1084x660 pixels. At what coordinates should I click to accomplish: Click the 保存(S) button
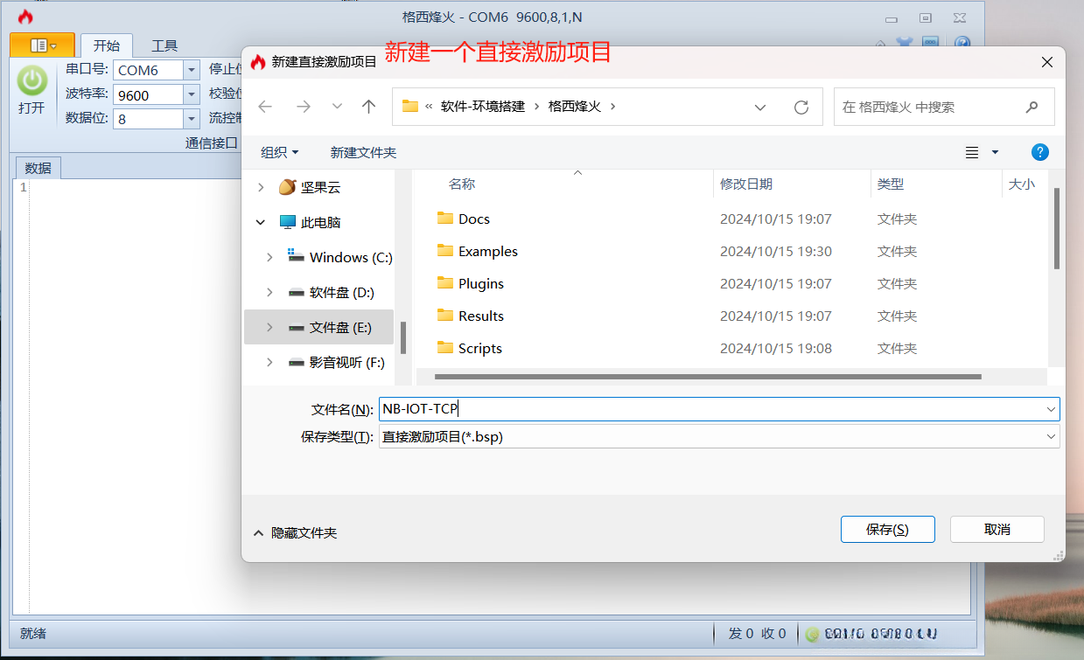point(887,529)
